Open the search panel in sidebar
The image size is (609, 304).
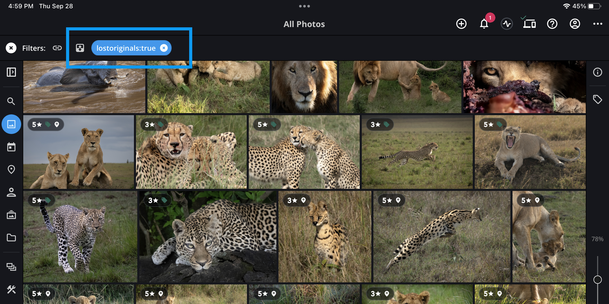click(x=11, y=101)
